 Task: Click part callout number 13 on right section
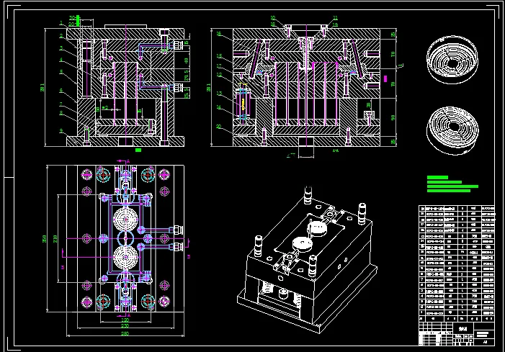(x=219, y=94)
